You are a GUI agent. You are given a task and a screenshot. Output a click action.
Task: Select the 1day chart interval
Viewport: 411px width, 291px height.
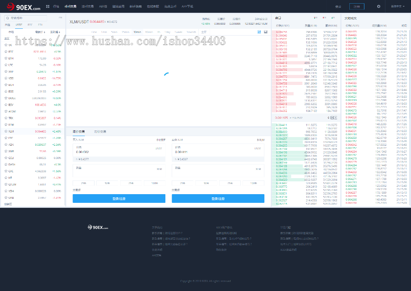click(x=167, y=32)
